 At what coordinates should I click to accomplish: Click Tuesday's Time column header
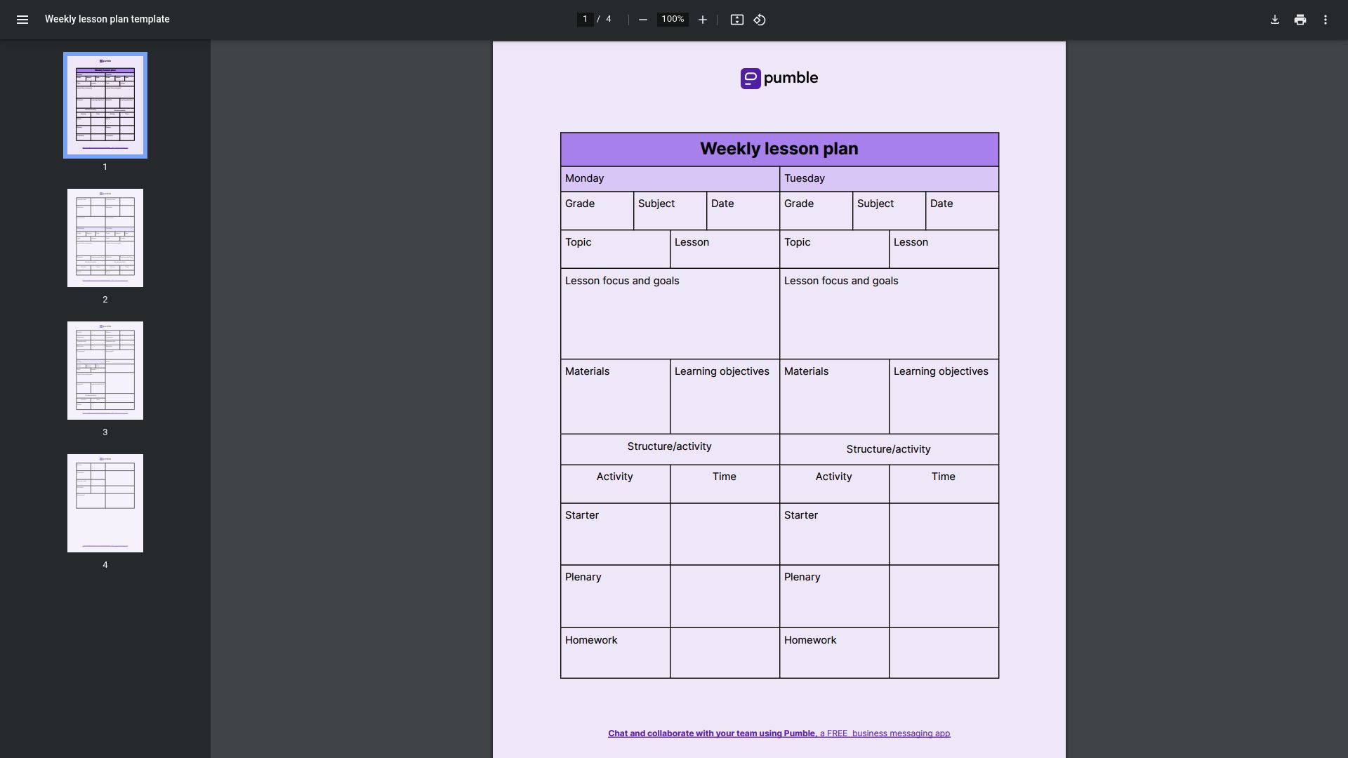point(944,484)
